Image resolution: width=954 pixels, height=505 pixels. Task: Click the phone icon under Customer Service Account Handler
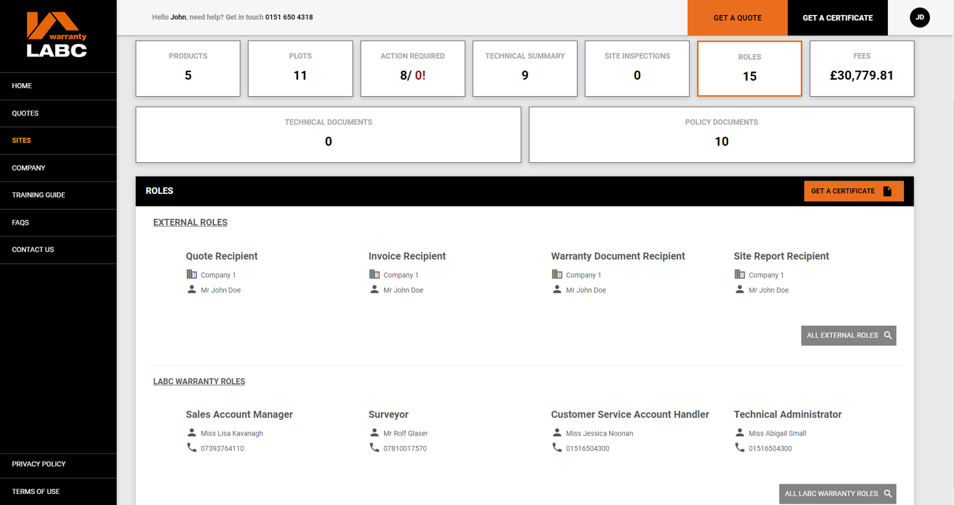pos(557,448)
